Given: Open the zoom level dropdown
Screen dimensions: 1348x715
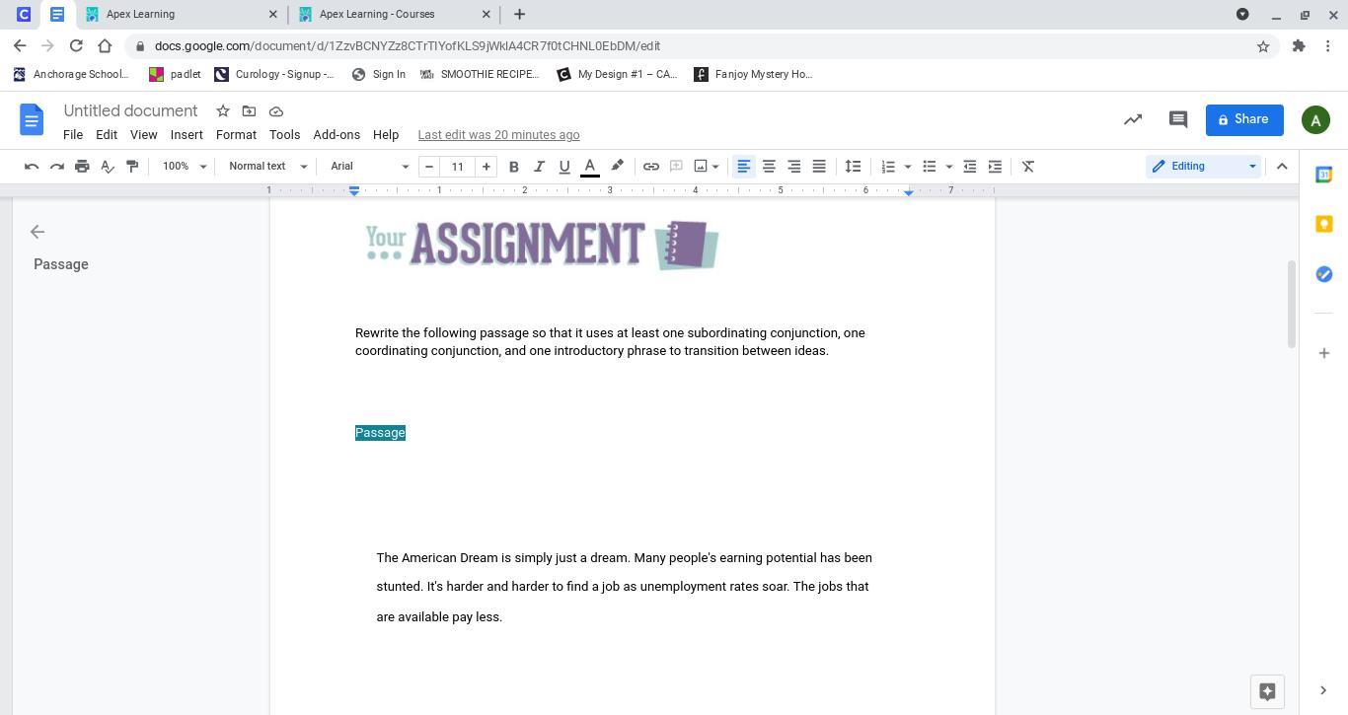Looking at the screenshot, I should (185, 167).
